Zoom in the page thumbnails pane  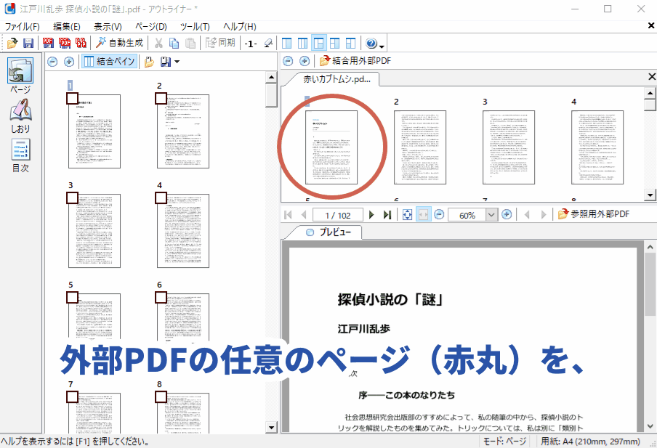[68, 62]
